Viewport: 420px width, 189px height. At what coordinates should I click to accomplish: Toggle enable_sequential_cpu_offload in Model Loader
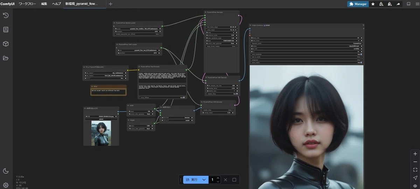137,34
